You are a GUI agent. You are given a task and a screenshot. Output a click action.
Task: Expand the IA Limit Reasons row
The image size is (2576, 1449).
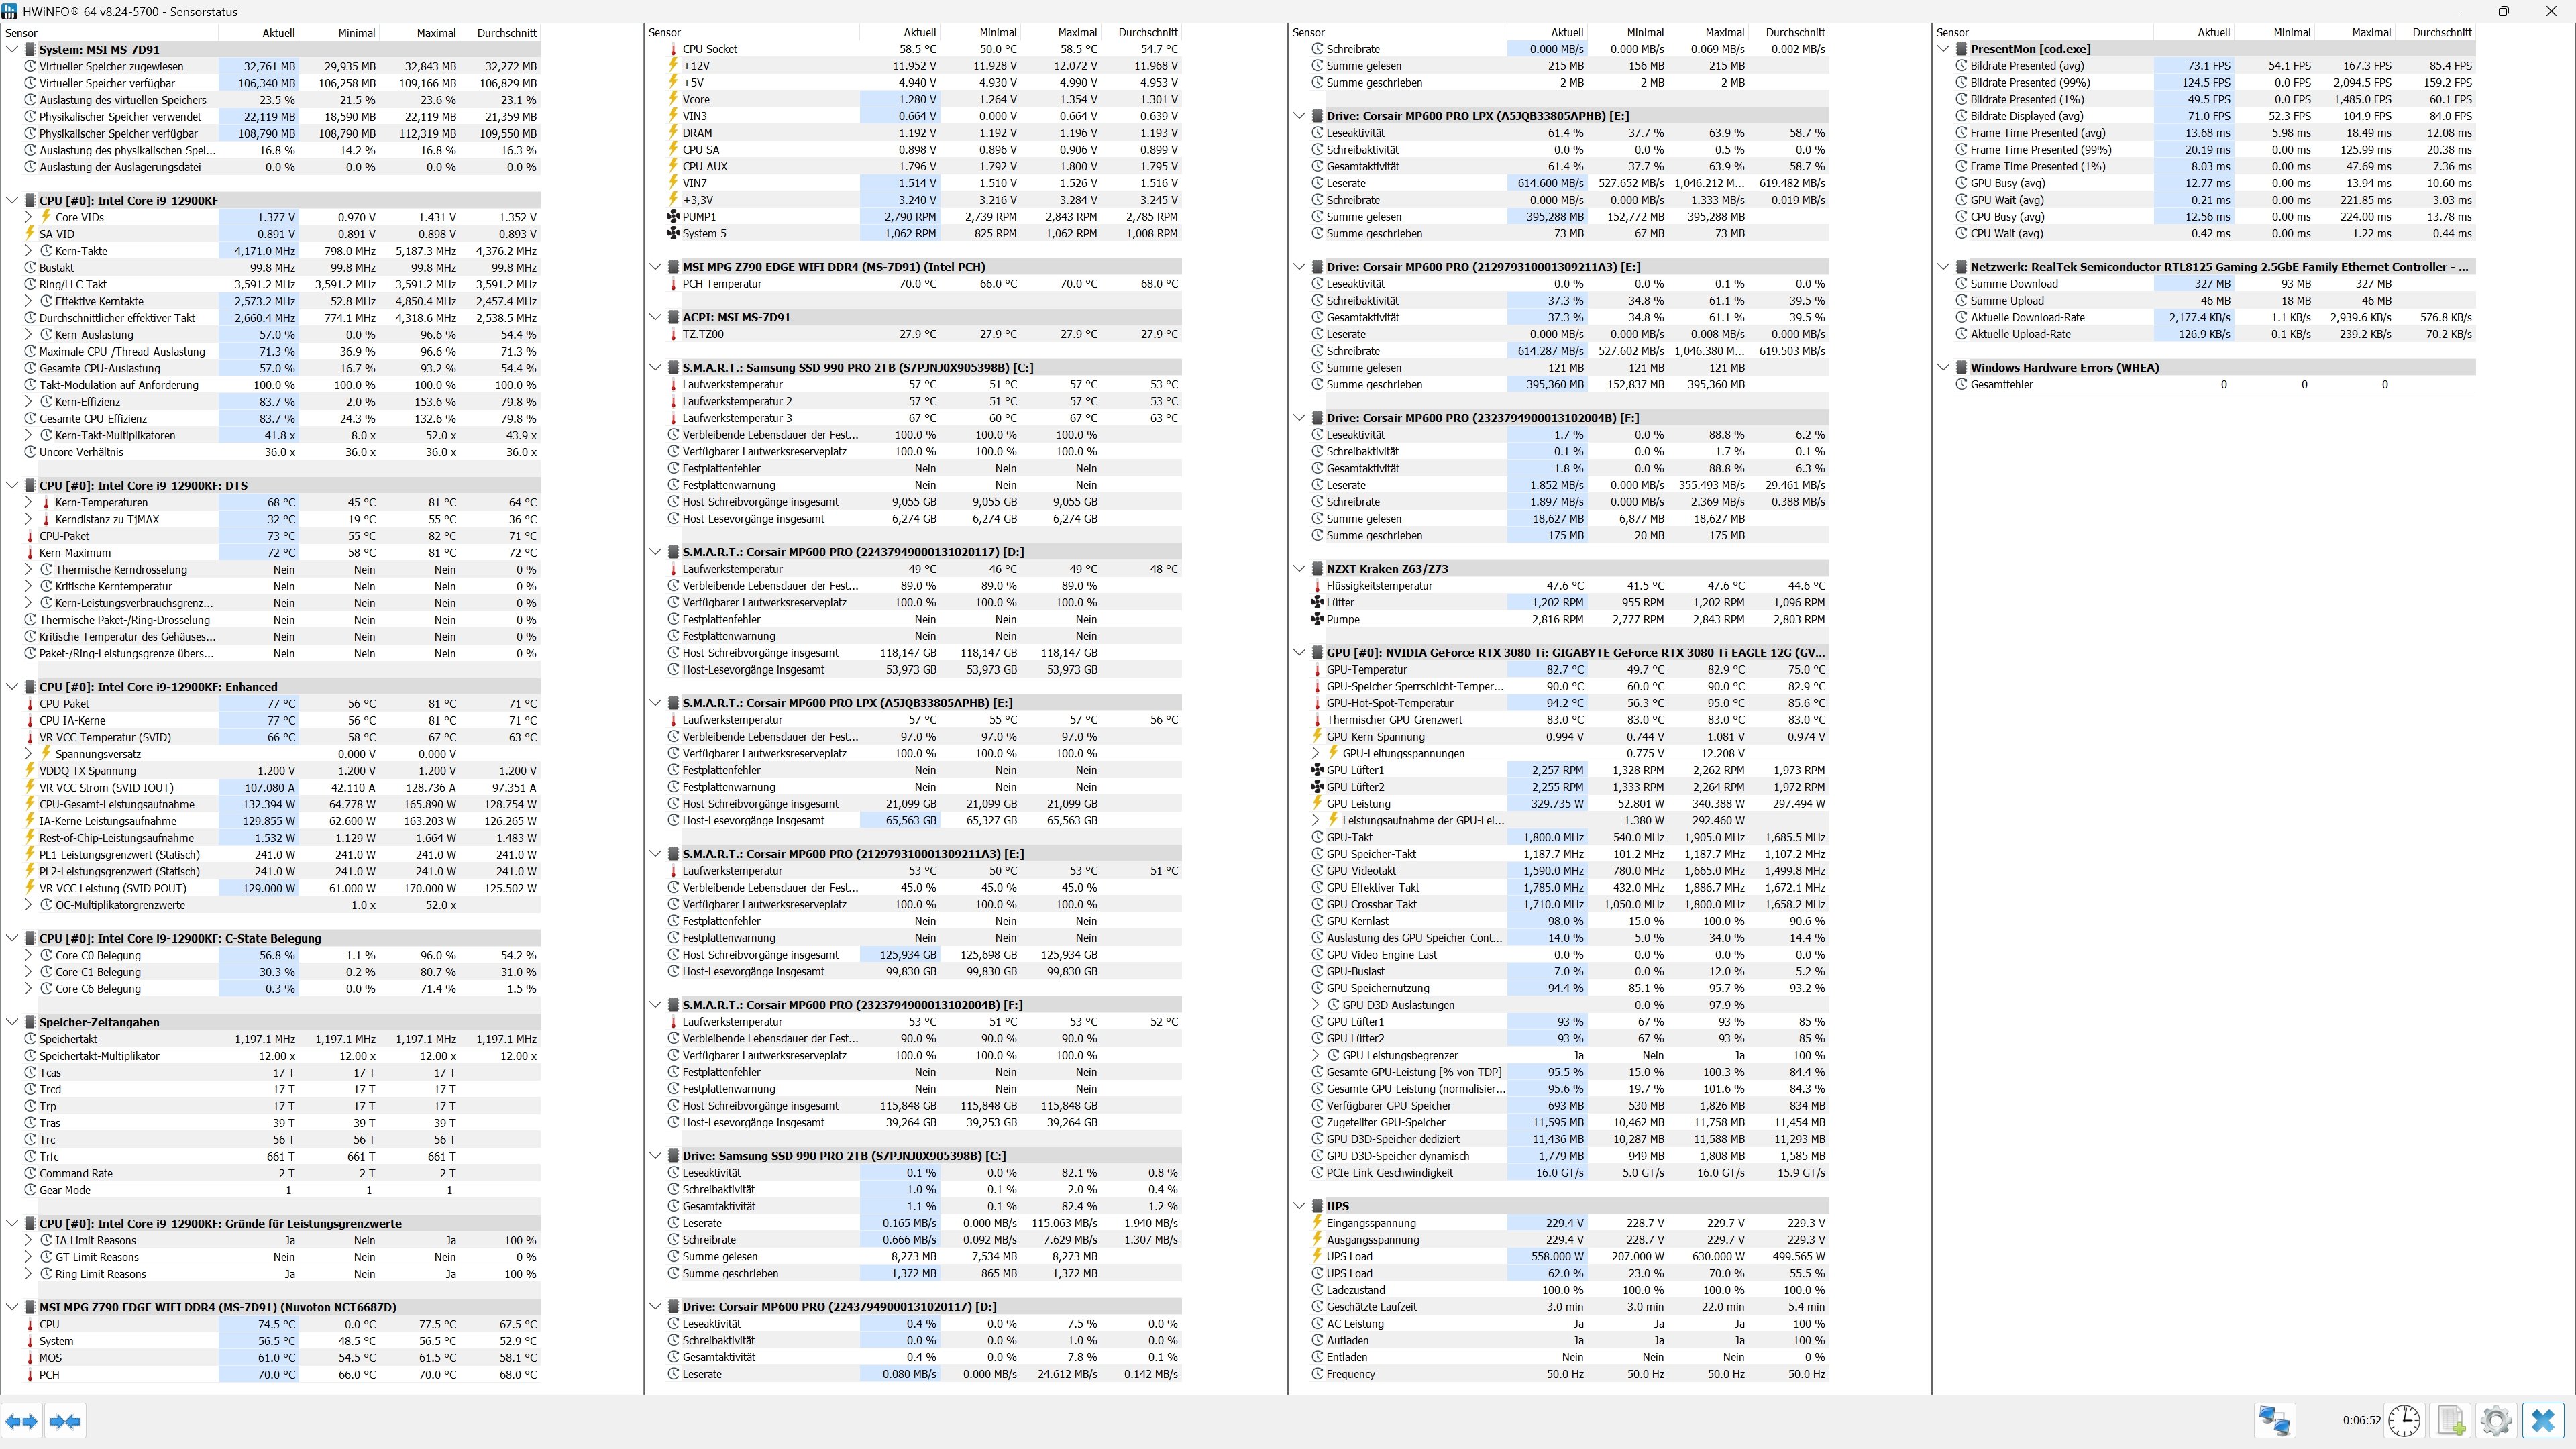click(x=28, y=1240)
